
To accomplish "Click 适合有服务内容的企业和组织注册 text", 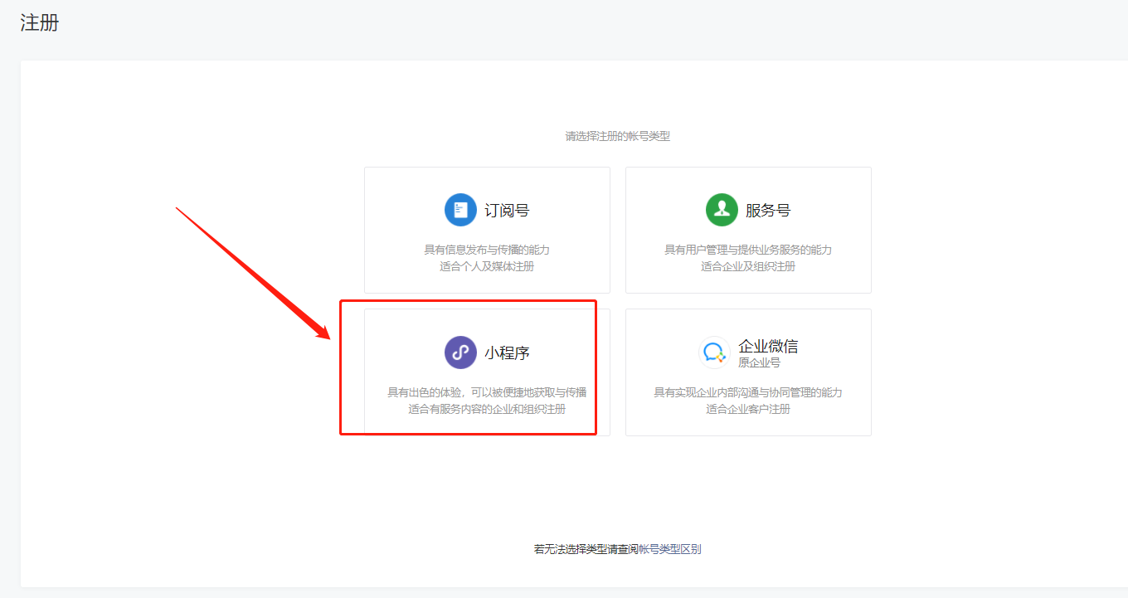I will pyautogui.click(x=487, y=409).
